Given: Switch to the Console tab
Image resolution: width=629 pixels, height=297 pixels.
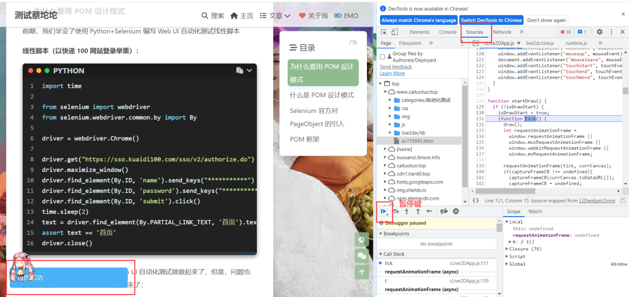Looking at the screenshot, I should 448,32.
